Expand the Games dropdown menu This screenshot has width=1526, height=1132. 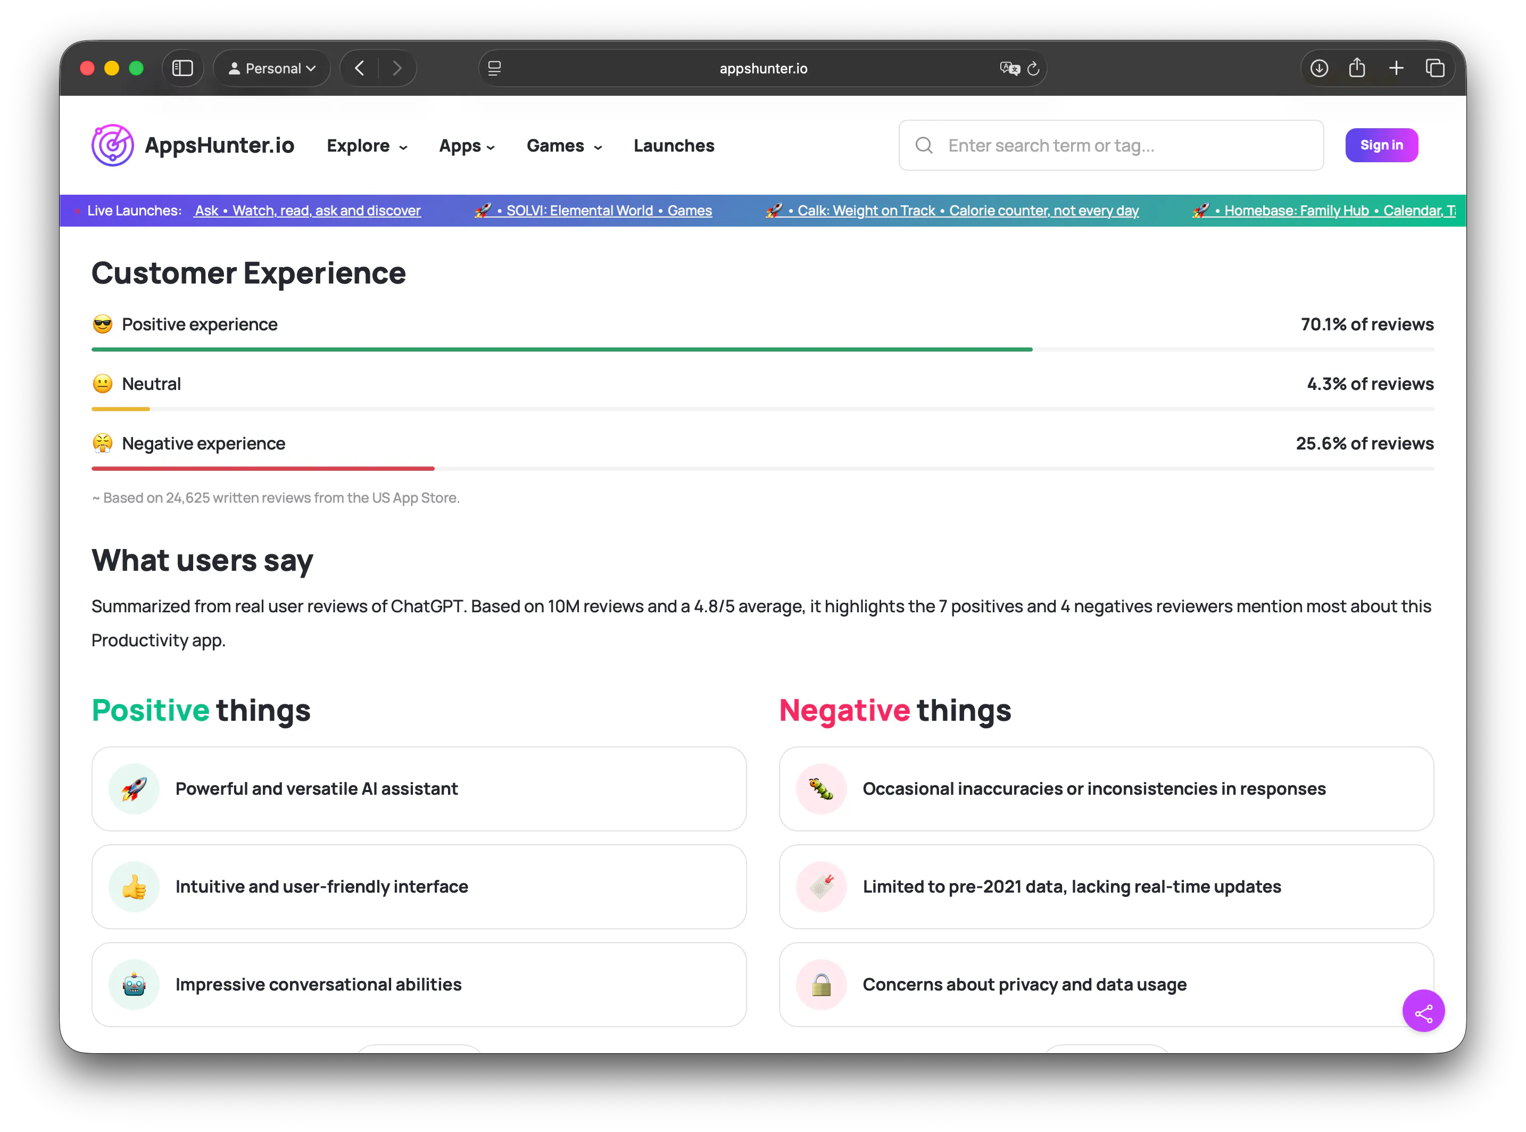[564, 145]
